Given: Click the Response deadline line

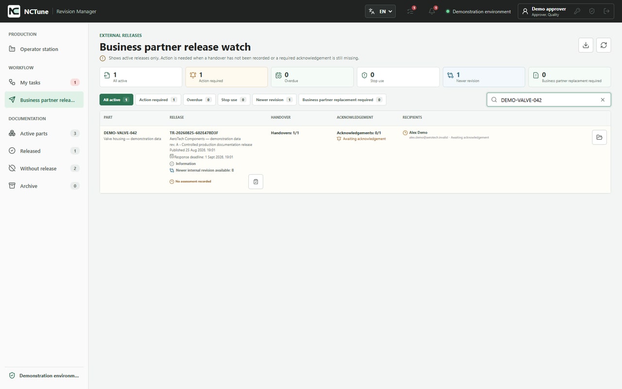Looking at the screenshot, I should (201, 157).
